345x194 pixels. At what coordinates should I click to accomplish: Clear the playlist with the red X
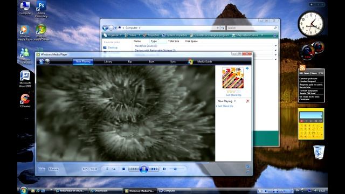[x=248, y=101]
